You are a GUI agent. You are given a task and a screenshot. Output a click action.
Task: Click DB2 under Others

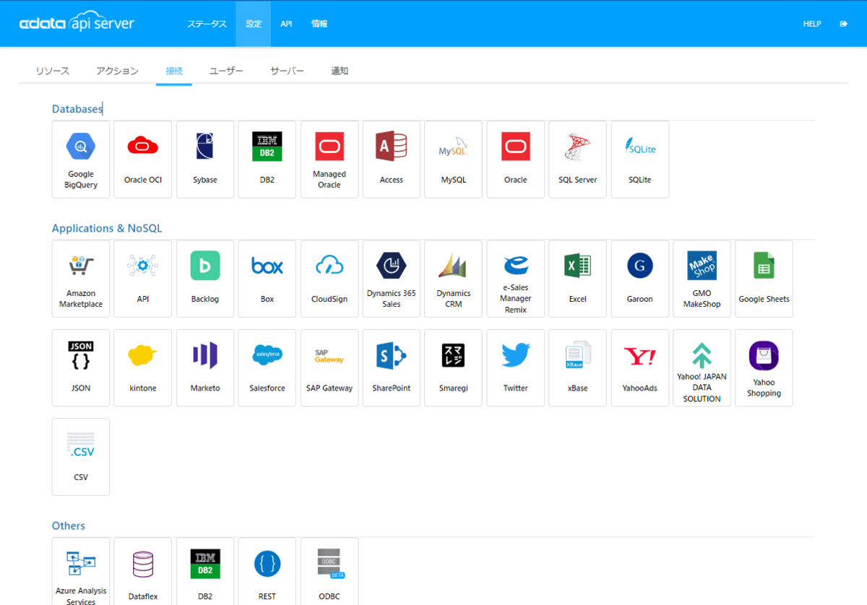coord(205,571)
